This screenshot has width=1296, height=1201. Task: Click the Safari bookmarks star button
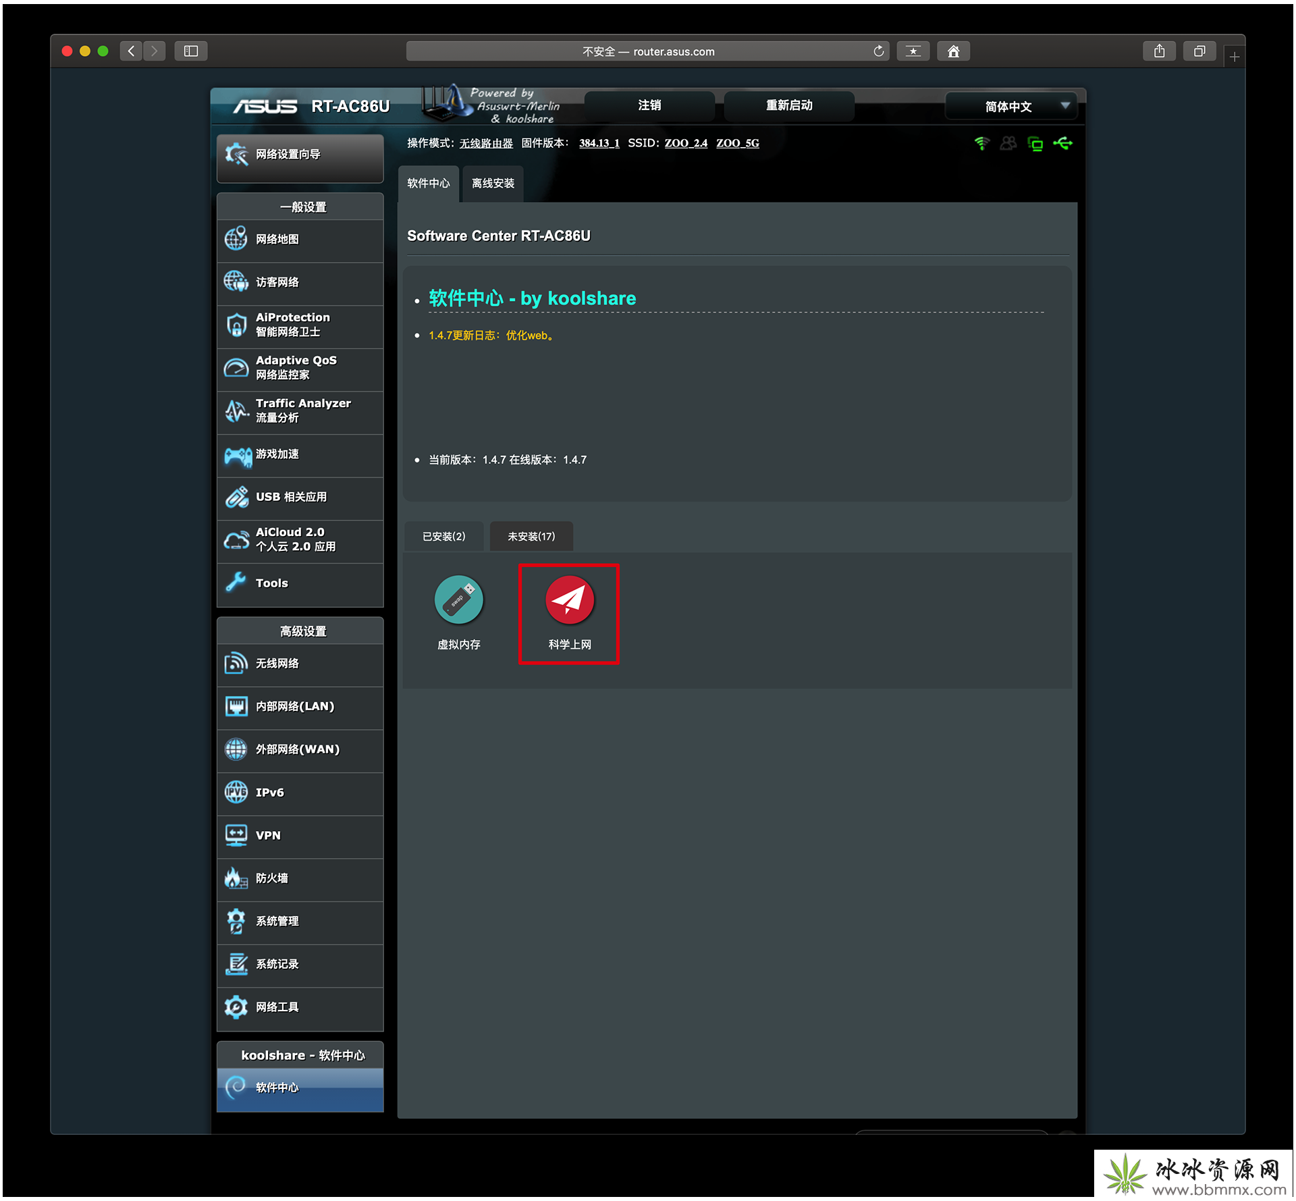click(x=913, y=51)
